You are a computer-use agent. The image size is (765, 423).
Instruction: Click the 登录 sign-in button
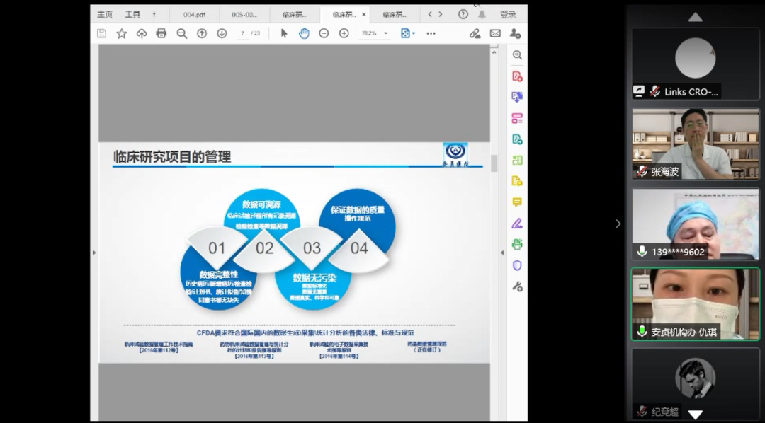pyautogui.click(x=508, y=15)
